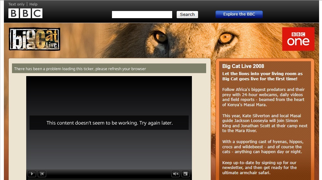Click the bold 'Let the lions into your living room' intro

pos(262,76)
